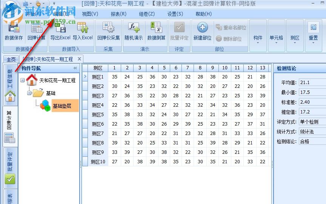Select 天和花苑一期工程 root project node

pyautogui.click(x=57, y=80)
